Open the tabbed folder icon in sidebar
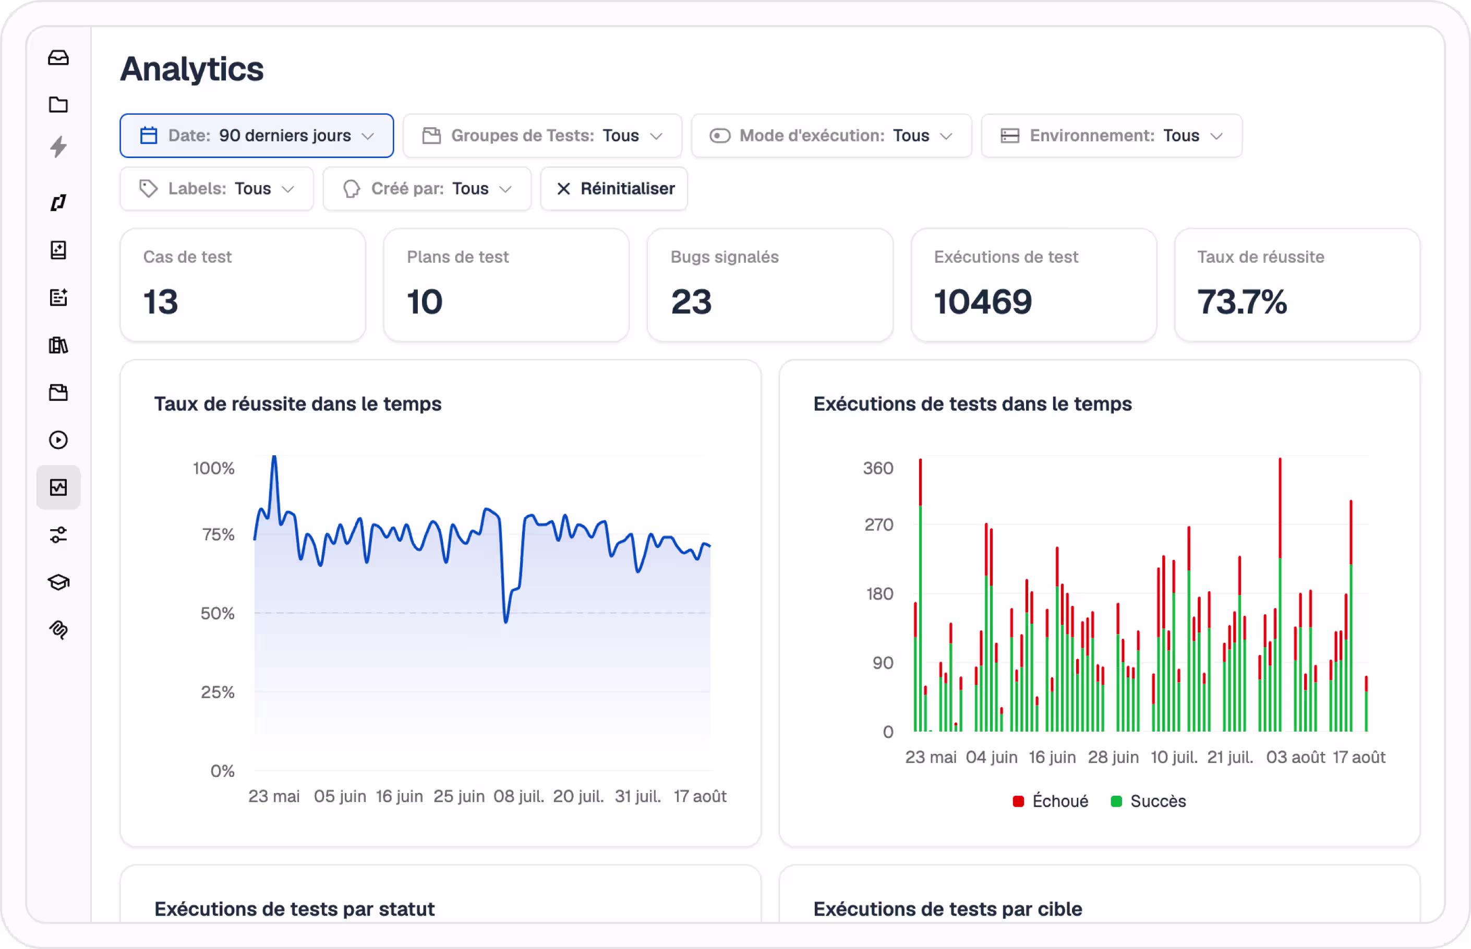 (58, 393)
